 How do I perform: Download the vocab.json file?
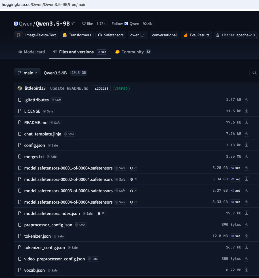246,270
